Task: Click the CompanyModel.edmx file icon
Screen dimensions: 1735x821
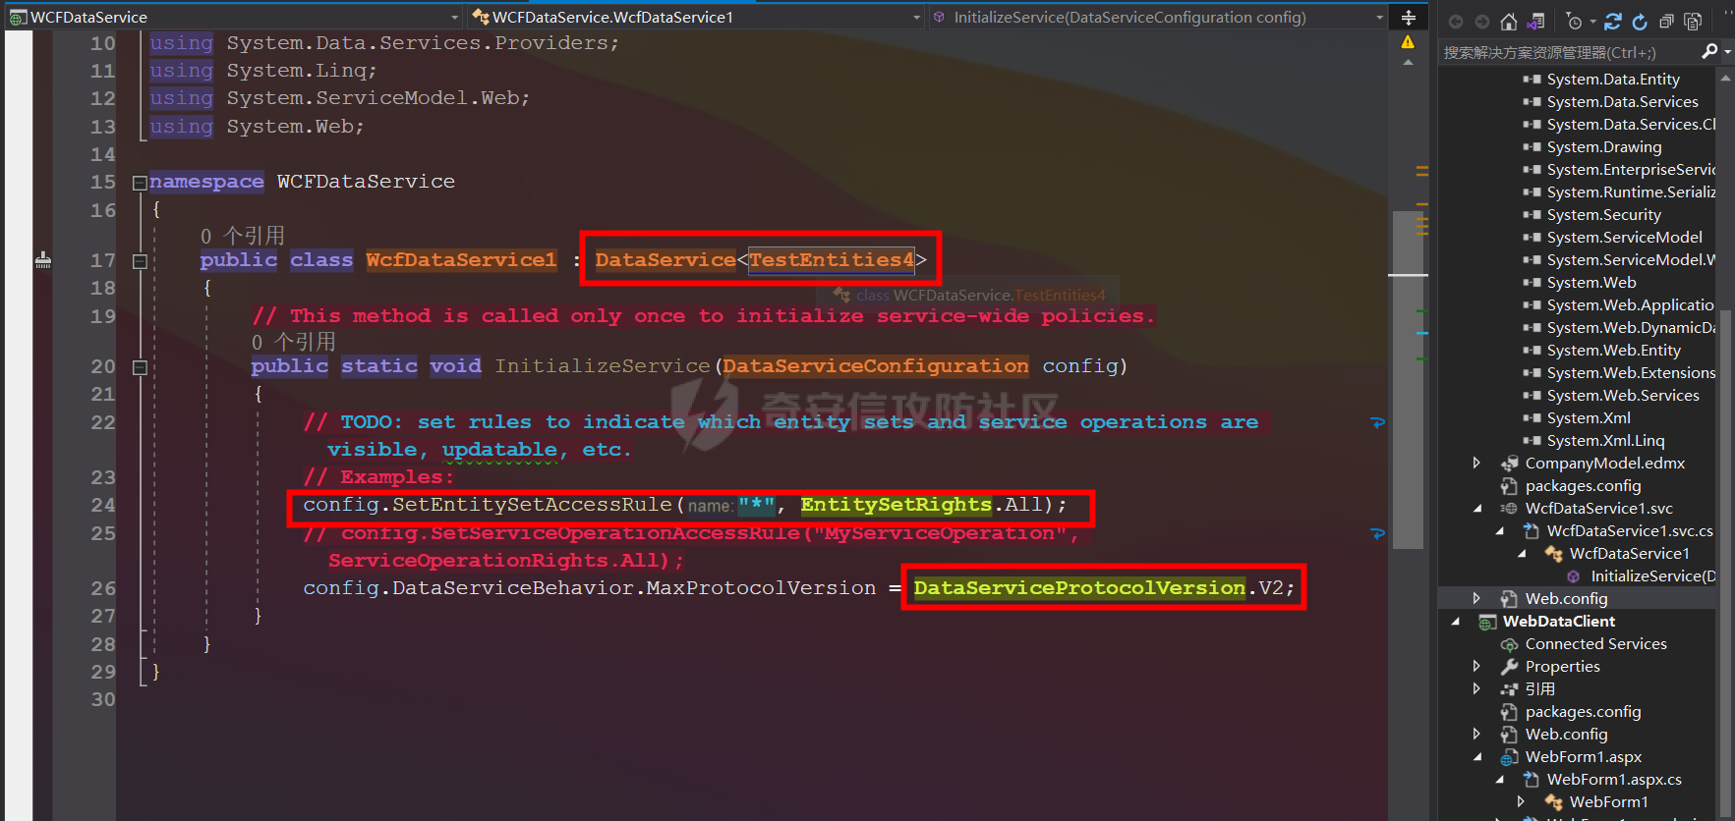Action: click(1509, 464)
